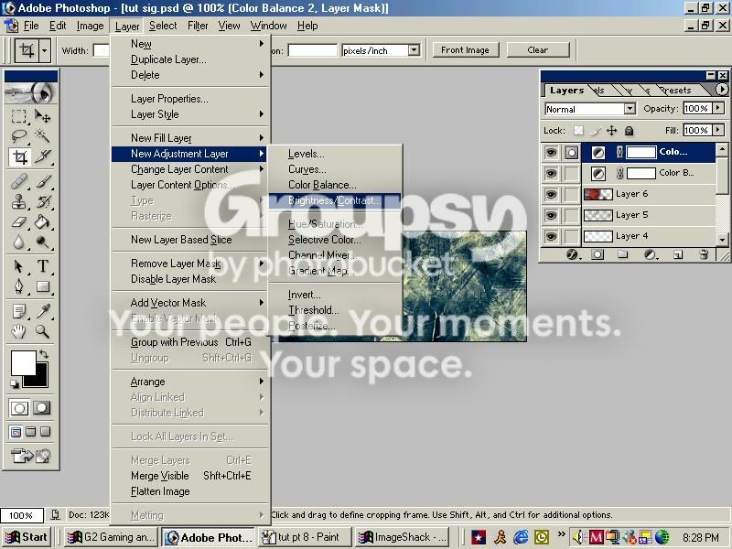
Task: Open the Windows Start menu
Action: (x=27, y=537)
